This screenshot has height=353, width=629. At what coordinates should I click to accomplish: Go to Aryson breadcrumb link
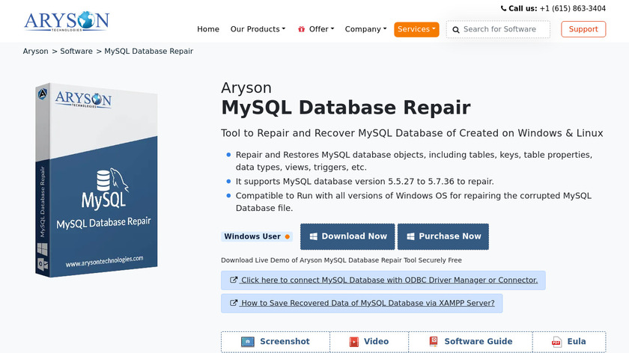tap(36, 52)
